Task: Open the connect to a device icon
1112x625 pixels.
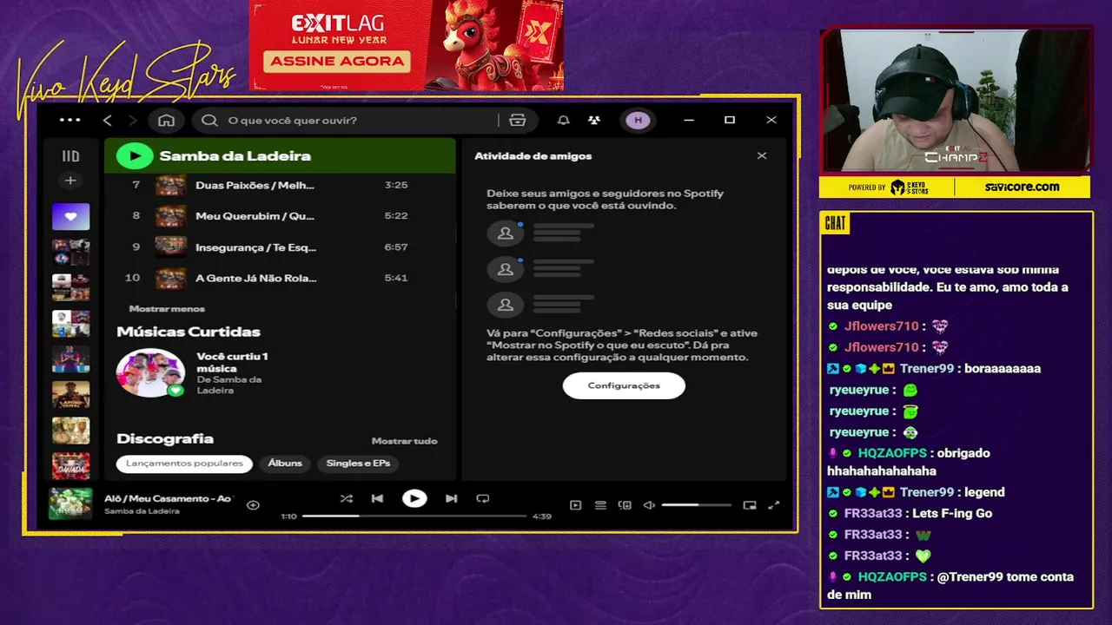Action: 625,505
